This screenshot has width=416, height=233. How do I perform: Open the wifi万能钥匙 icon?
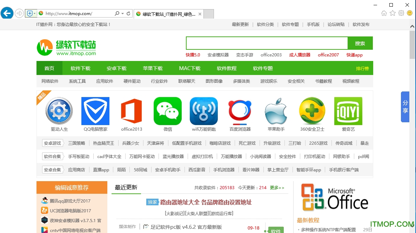click(204, 111)
